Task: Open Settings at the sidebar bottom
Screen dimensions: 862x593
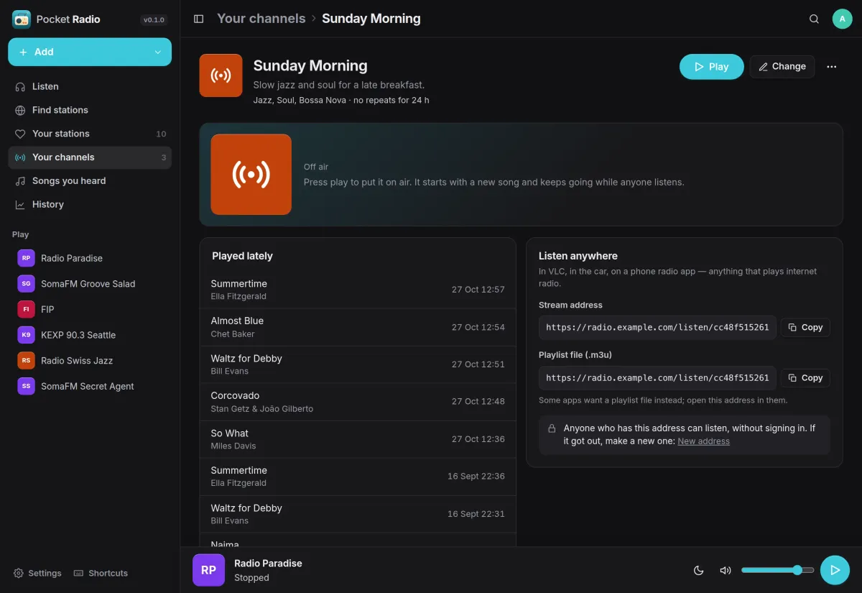Action: tap(37, 573)
